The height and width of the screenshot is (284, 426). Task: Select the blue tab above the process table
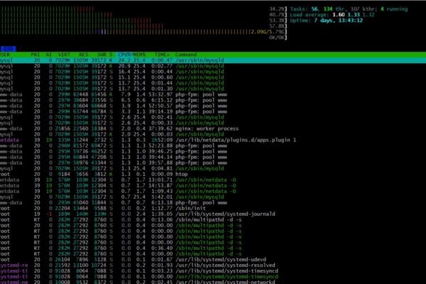coord(8,49)
